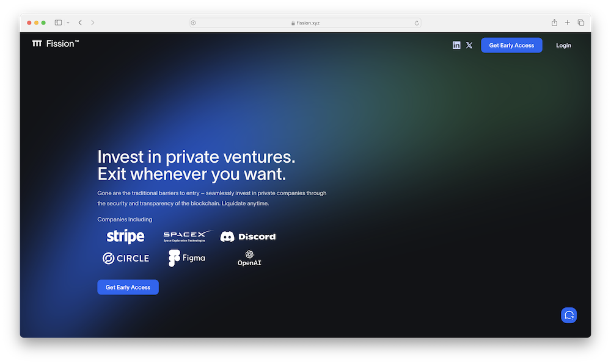Expand the sidebar dropdown chevron

68,23
